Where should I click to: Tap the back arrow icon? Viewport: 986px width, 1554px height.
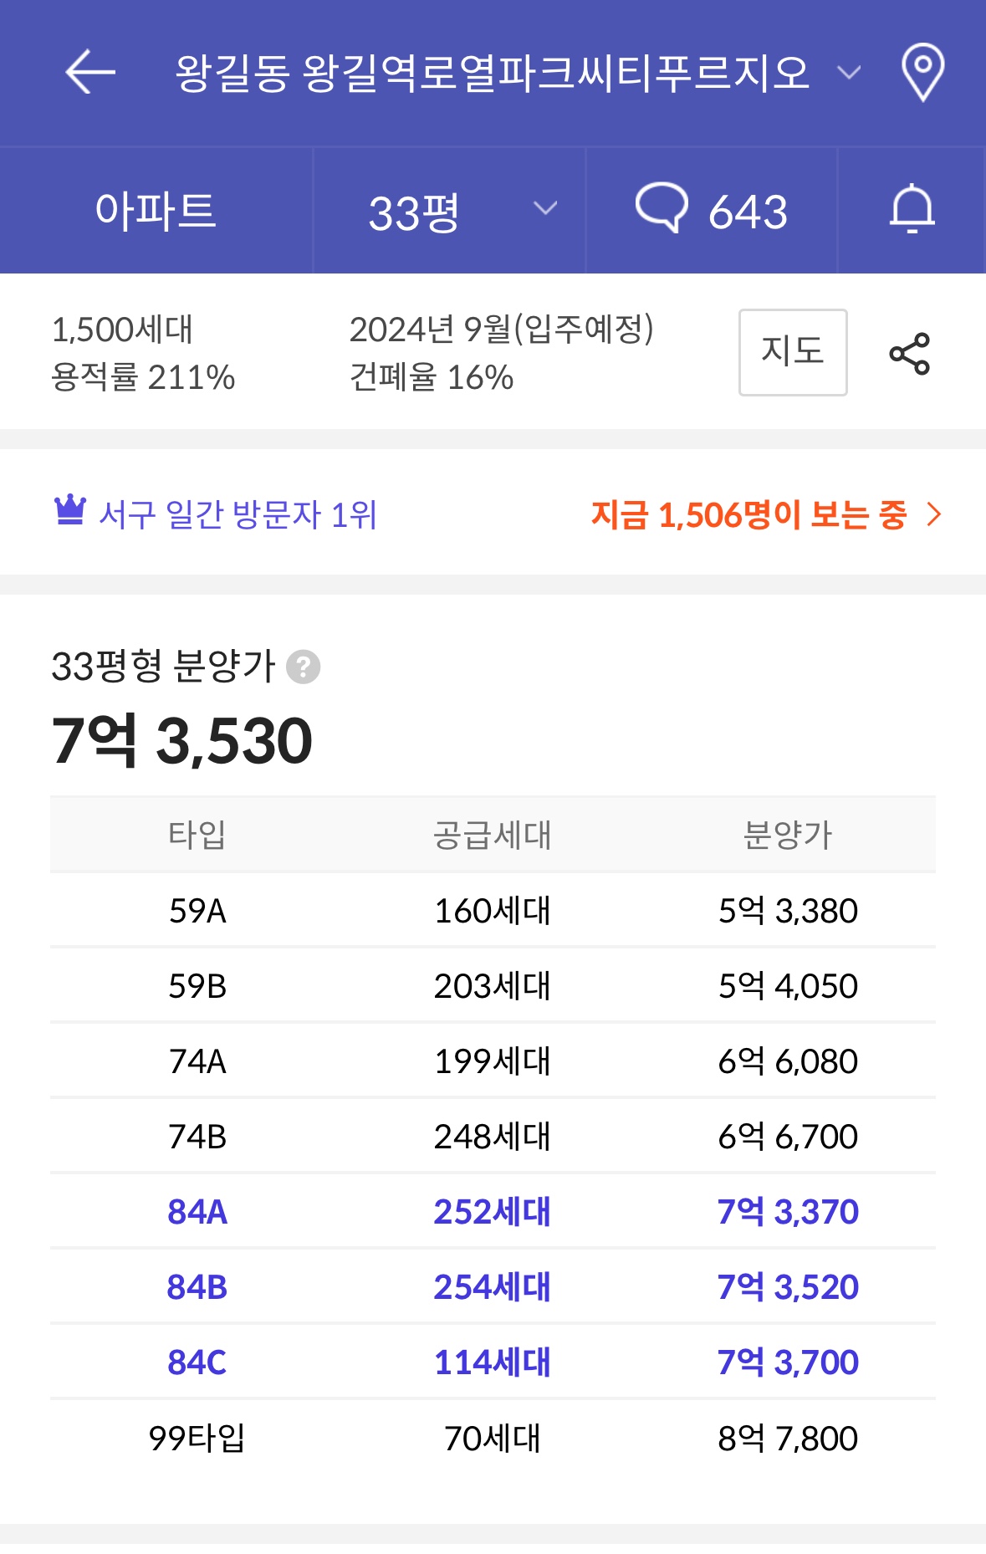pos(90,72)
